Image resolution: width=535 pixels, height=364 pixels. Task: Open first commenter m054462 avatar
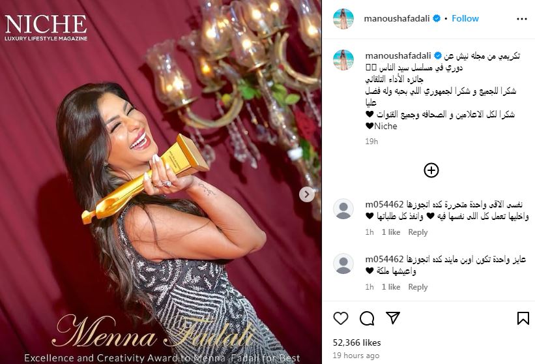[343, 209]
